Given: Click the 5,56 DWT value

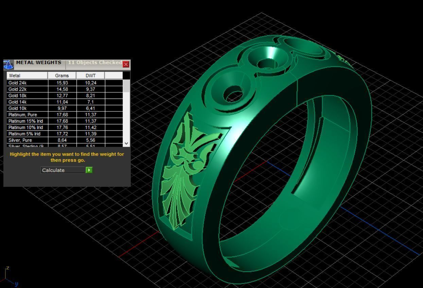Looking at the screenshot, I should point(90,140).
